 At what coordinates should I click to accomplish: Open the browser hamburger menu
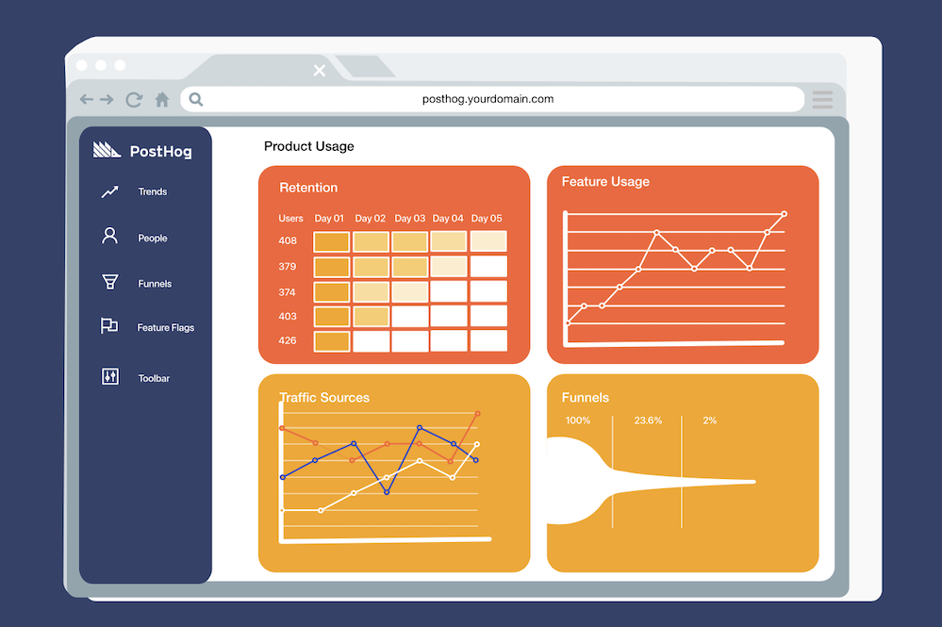[x=822, y=100]
